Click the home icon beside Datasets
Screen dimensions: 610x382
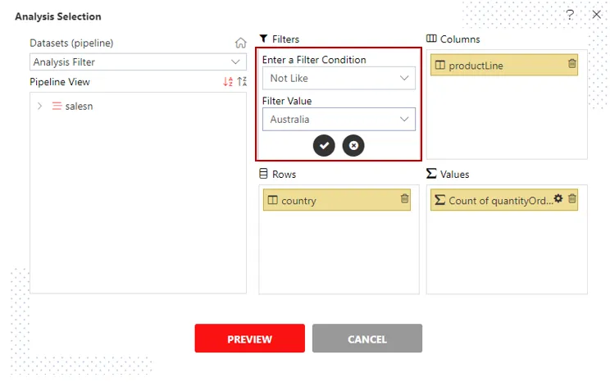[x=241, y=43]
